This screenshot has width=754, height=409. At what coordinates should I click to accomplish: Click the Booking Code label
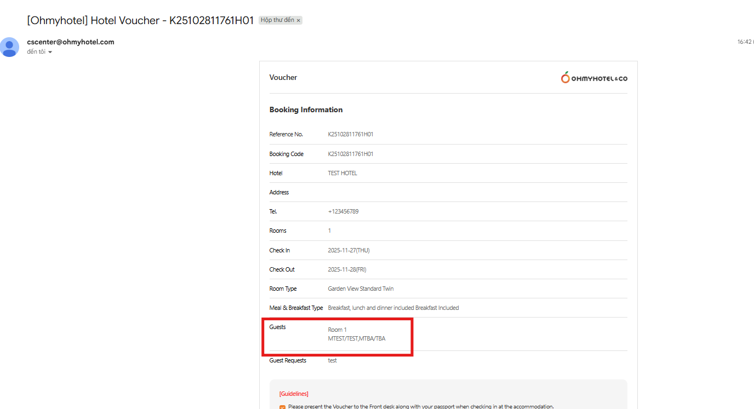pyautogui.click(x=286, y=154)
